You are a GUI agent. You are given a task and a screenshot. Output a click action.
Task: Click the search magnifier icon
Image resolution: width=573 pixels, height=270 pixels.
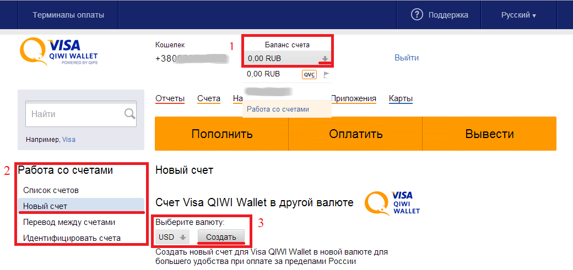(x=129, y=114)
